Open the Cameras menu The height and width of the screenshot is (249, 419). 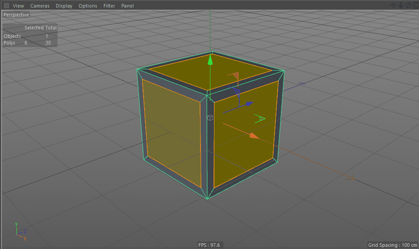pos(40,6)
